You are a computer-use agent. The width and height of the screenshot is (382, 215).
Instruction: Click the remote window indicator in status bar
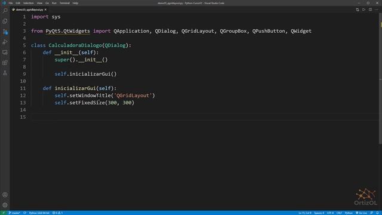pos(4,213)
